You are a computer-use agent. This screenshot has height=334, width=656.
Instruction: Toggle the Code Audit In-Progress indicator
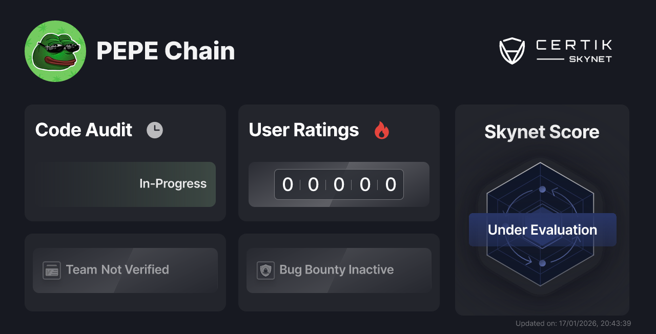173,183
